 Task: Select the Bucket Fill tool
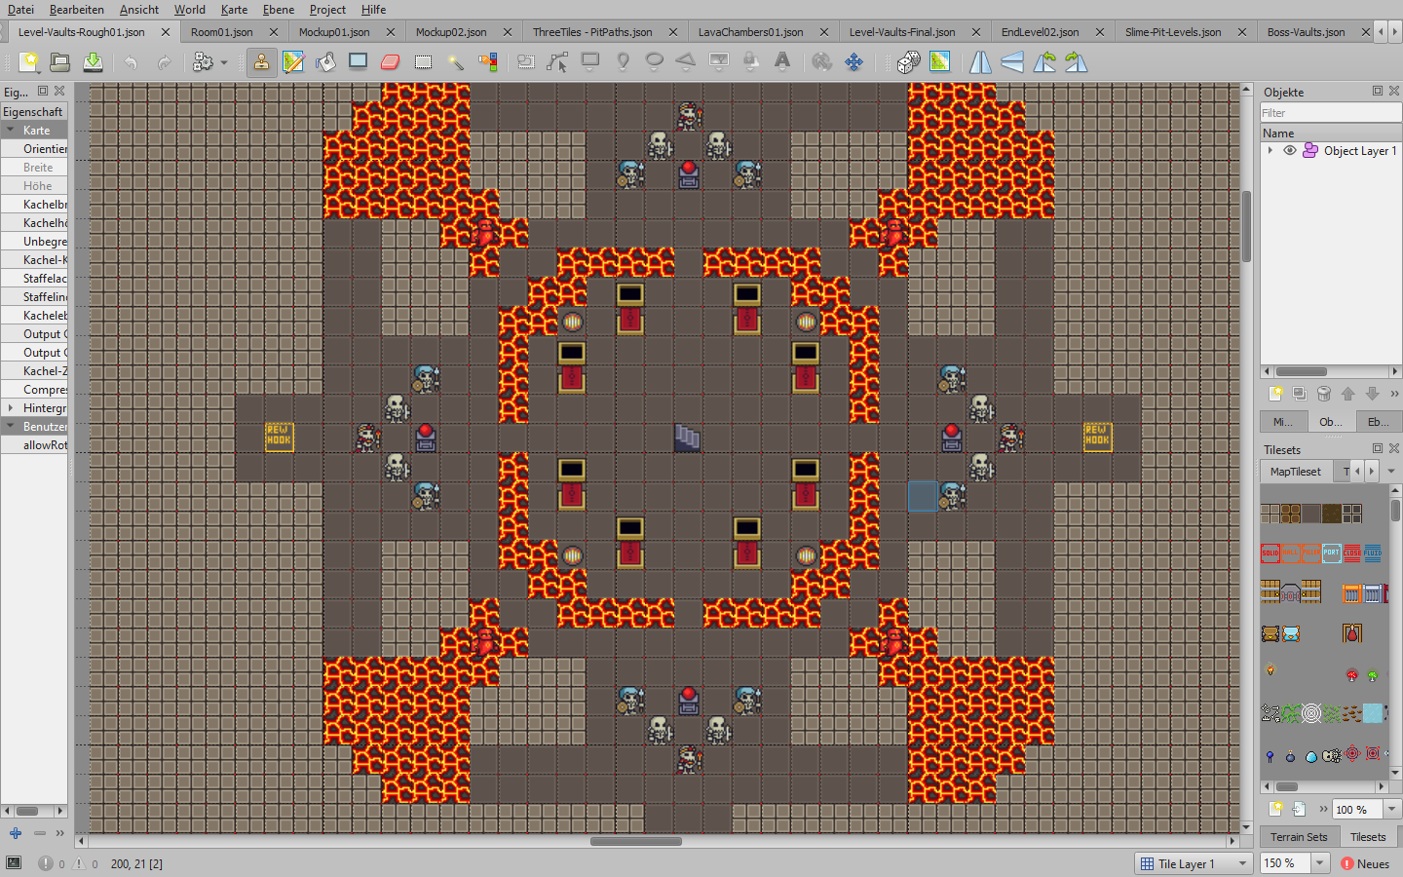tap(325, 62)
